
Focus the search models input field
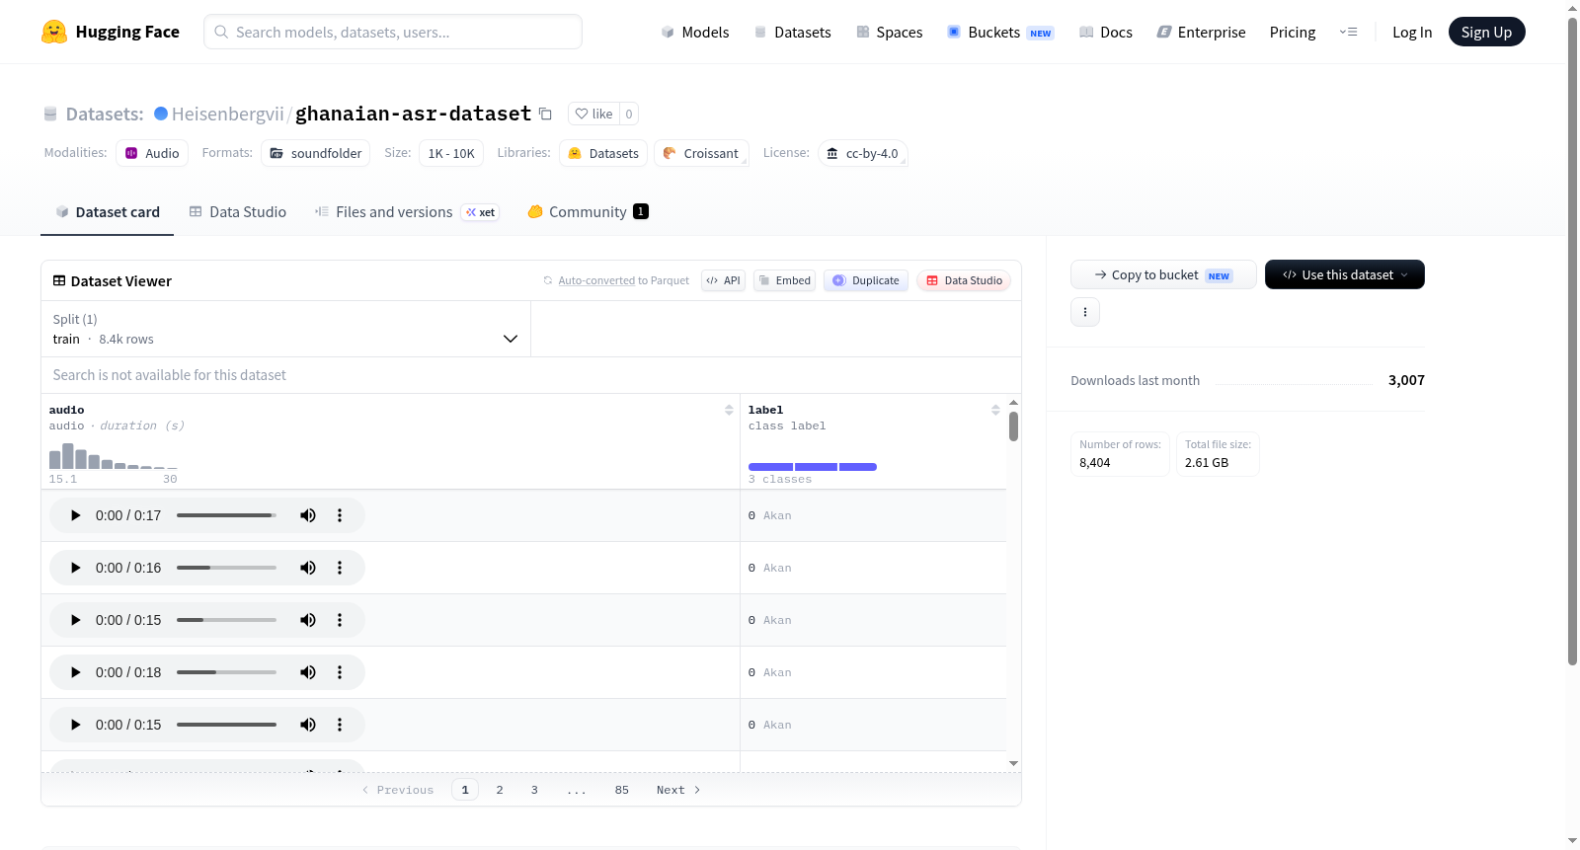[393, 32]
